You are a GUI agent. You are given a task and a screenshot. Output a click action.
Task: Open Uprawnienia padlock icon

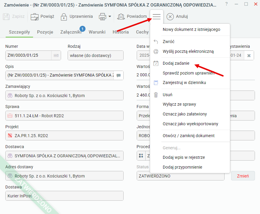pyautogui.click(x=64, y=17)
